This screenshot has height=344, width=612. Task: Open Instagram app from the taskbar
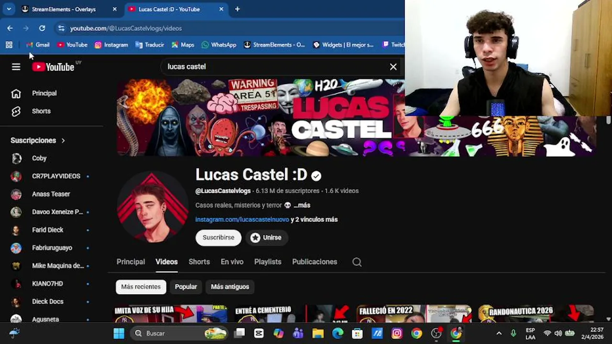click(397, 333)
